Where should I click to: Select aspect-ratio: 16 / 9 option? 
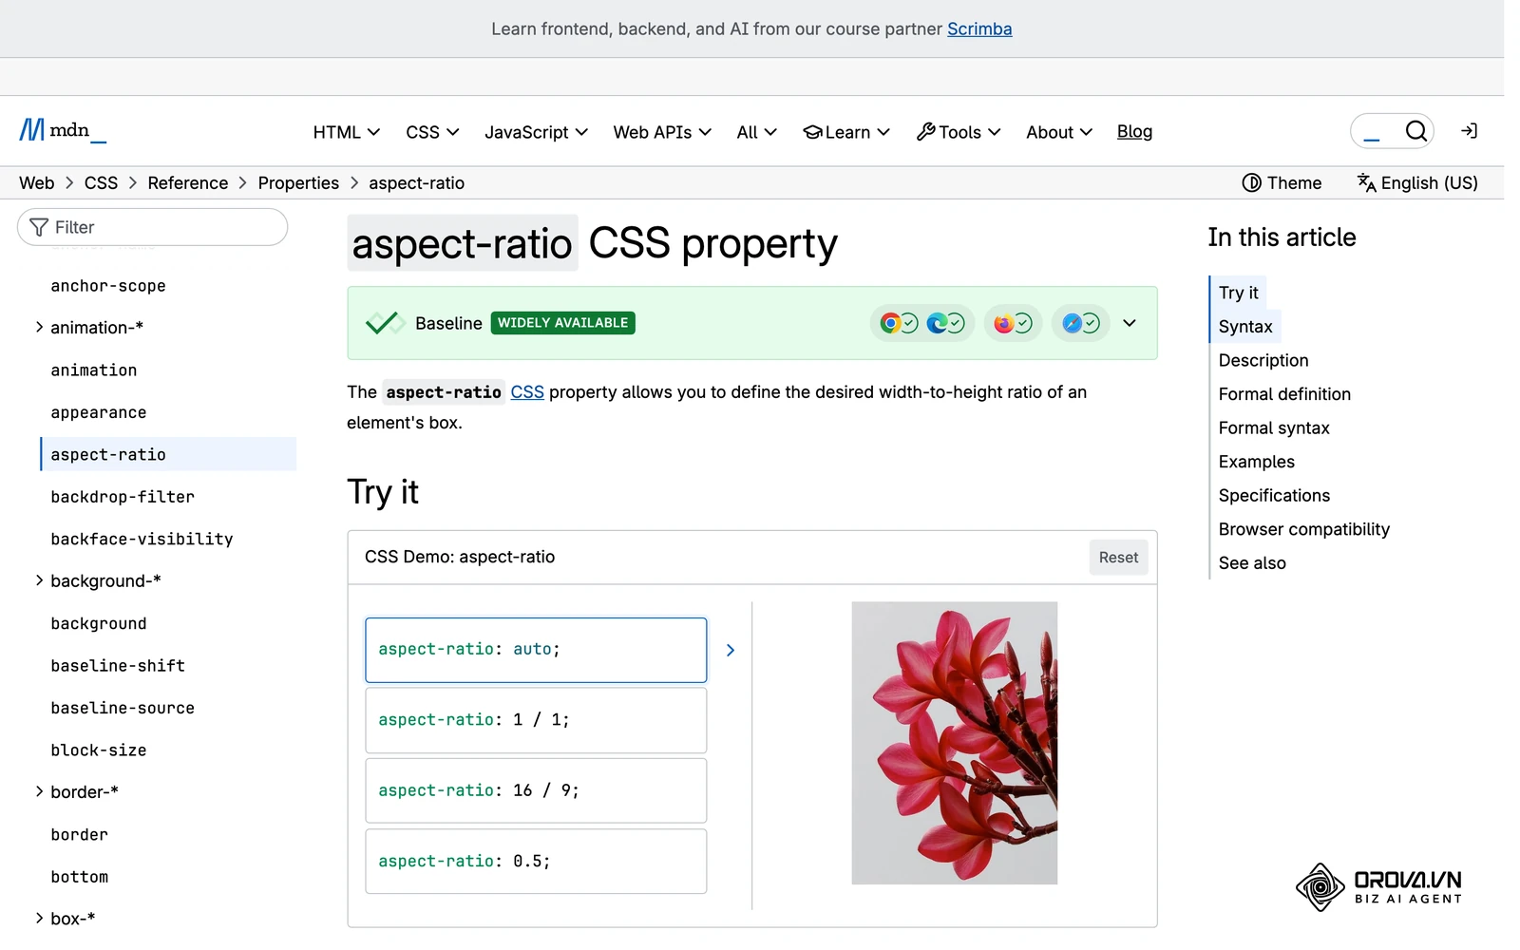(536, 790)
